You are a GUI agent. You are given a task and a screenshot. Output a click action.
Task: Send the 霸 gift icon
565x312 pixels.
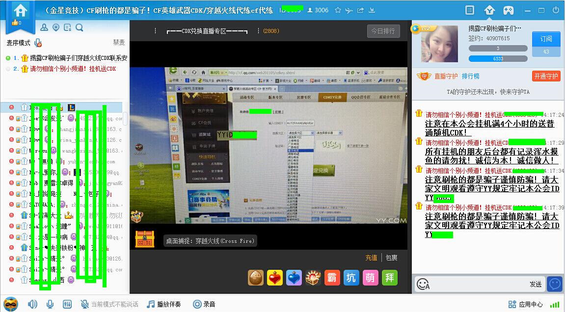click(x=332, y=278)
